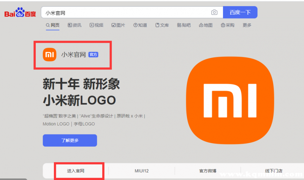Screen dimensions: 304x180
Task: Click the 百度一下 search button
Action: coord(240,13)
